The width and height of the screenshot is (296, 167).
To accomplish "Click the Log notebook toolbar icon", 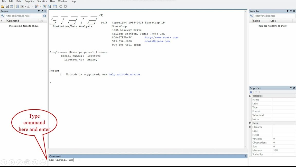I will [x=17, y=6].
